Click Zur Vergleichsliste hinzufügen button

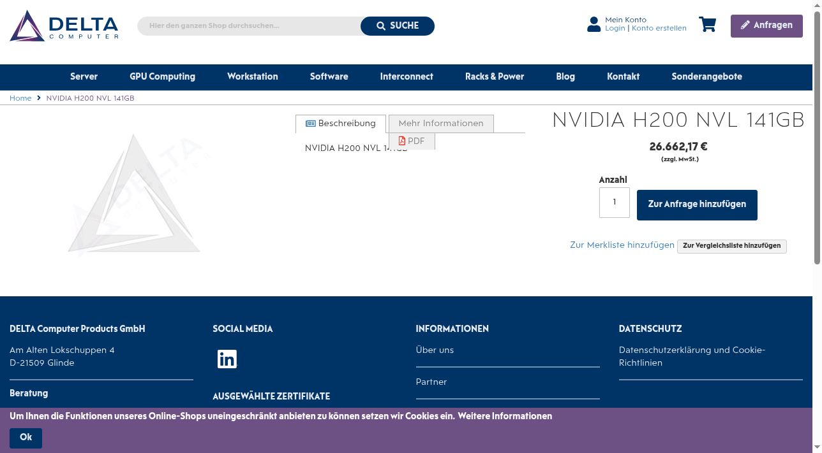[x=732, y=246]
